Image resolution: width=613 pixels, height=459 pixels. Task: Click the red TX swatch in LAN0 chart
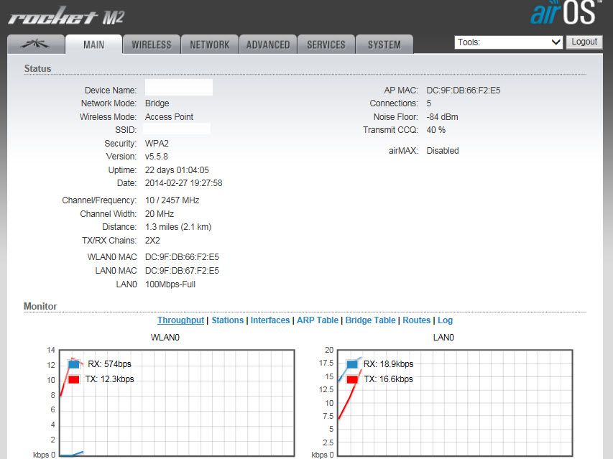click(x=352, y=379)
